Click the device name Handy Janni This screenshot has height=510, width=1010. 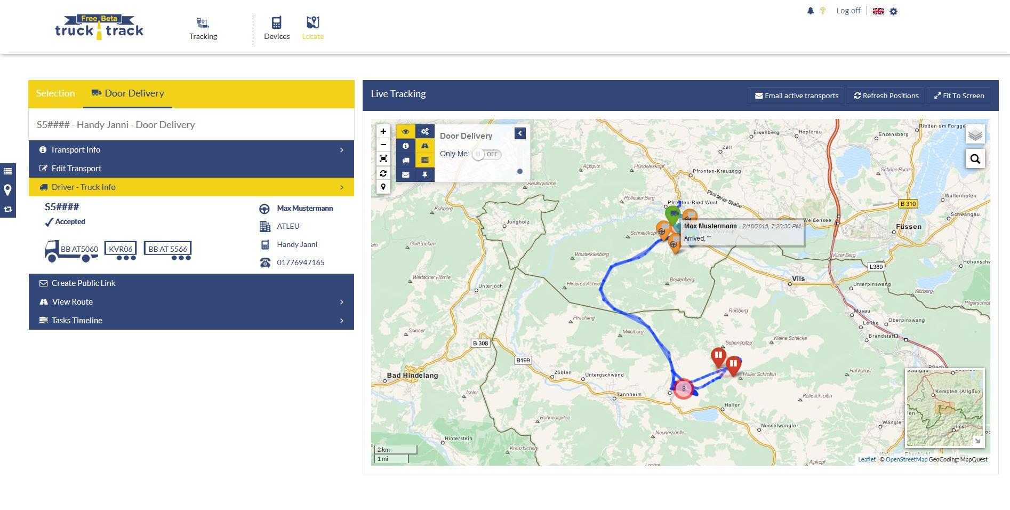coord(297,244)
